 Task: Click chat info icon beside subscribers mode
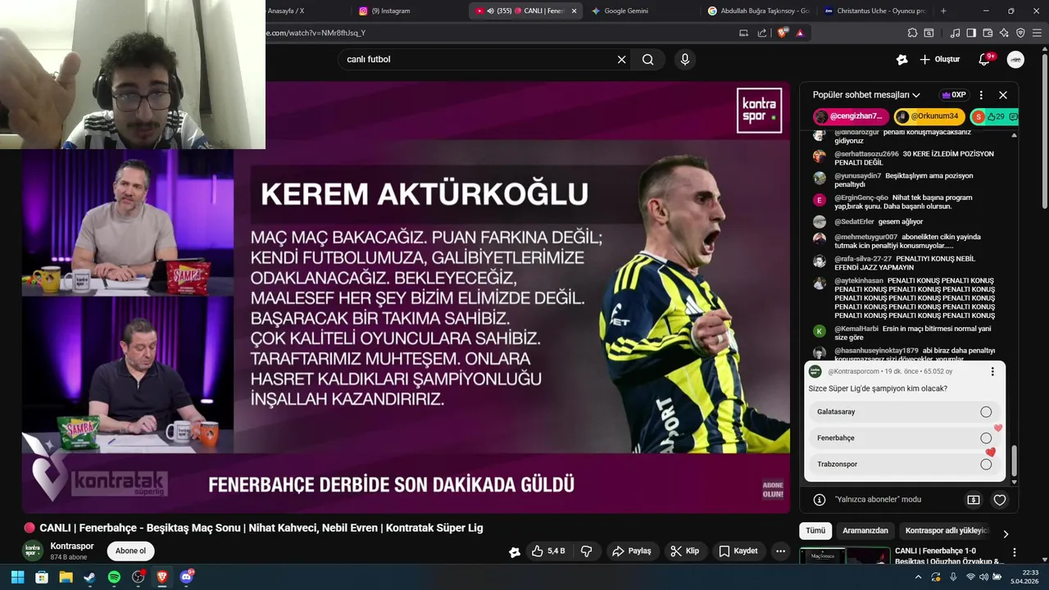click(x=819, y=499)
